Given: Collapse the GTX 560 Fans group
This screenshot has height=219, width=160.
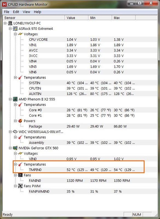Looking at the screenshot, I should (15, 175).
